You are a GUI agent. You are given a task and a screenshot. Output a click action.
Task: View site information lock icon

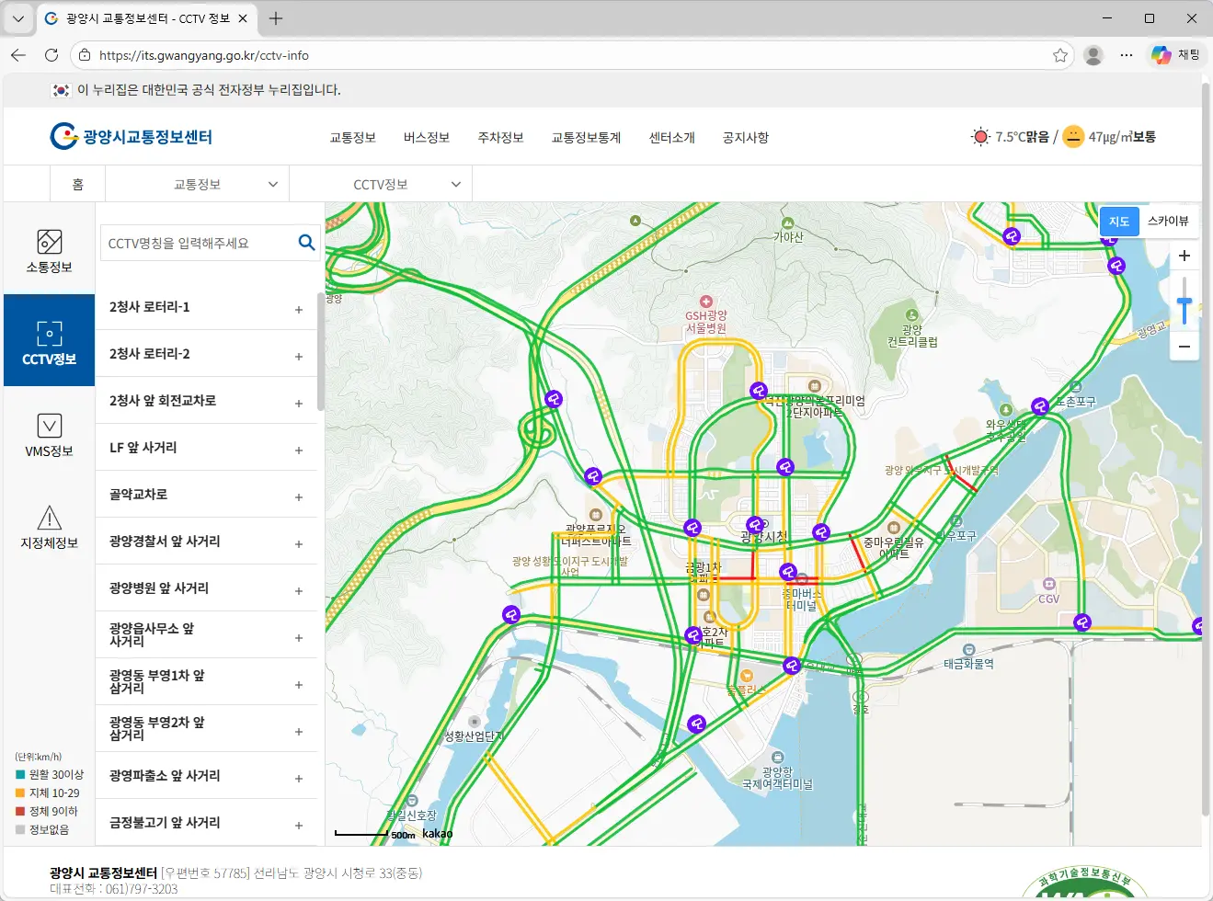click(x=85, y=55)
